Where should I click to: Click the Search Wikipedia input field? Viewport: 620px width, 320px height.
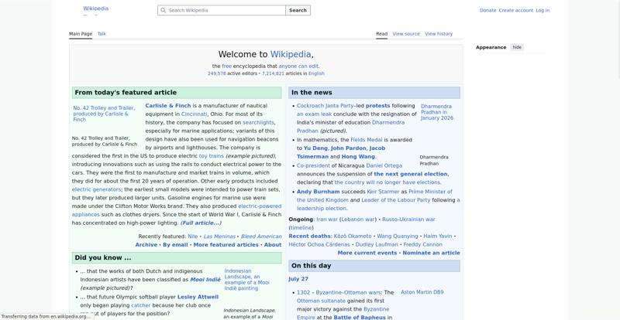(x=222, y=10)
